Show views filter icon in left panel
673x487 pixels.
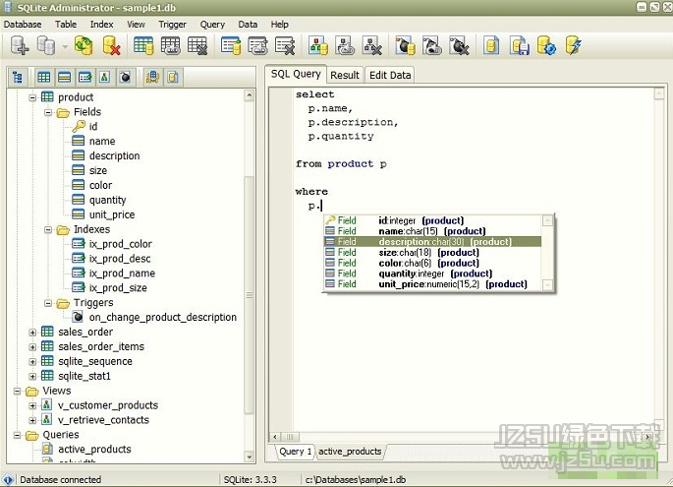pos(105,78)
